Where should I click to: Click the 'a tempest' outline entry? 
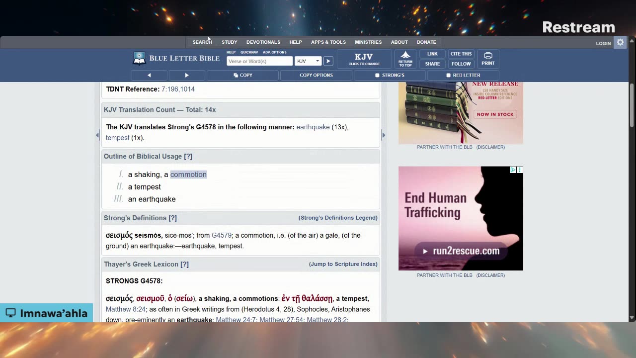145,187
